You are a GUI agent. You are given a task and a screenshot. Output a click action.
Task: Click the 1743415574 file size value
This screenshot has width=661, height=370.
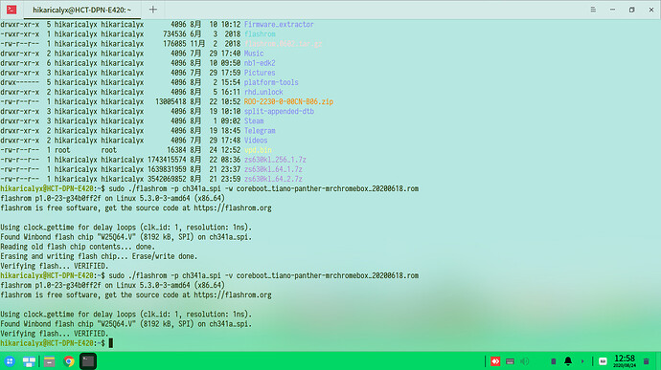coord(167,160)
